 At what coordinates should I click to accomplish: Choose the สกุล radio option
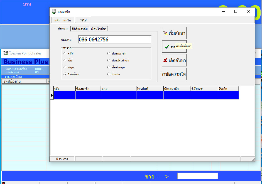coord(65,67)
